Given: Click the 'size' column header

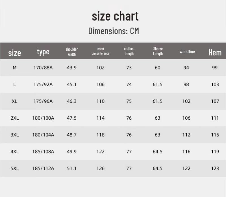Looking at the screenshot, I should click(15, 53).
